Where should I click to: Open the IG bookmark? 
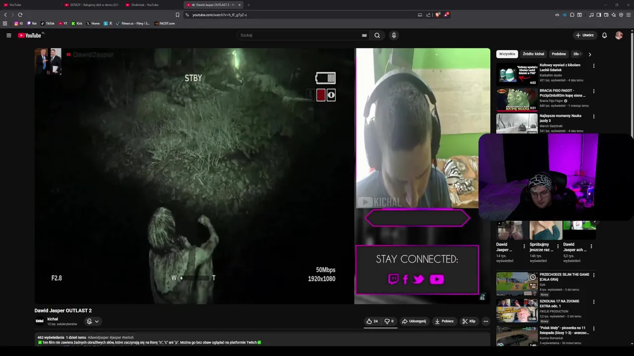click(x=18, y=23)
